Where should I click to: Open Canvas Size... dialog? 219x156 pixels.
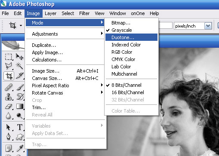coord(65,78)
